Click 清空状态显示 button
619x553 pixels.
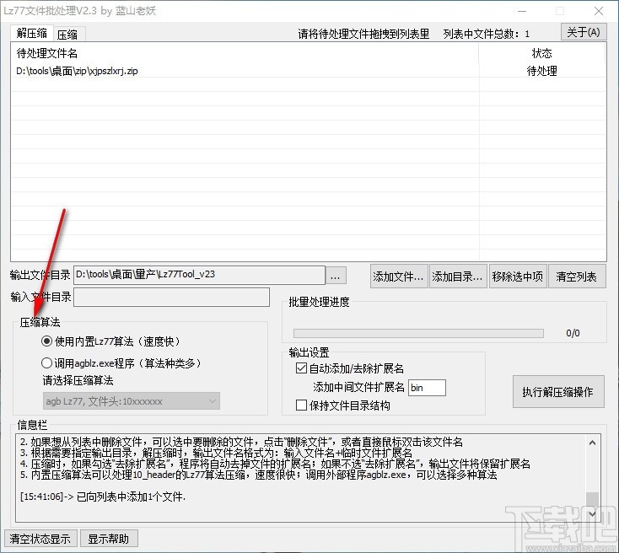coord(40,539)
